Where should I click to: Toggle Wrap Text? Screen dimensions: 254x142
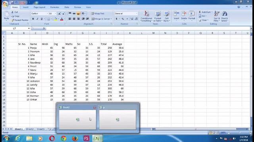pos(98,13)
